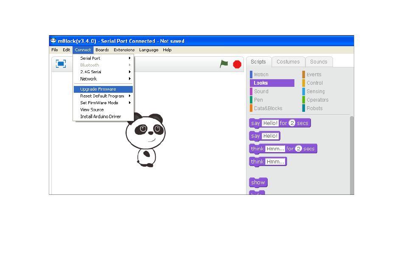The image size is (403, 277).
Task: Choose View Source from the Connect menu
Action: click(x=104, y=110)
